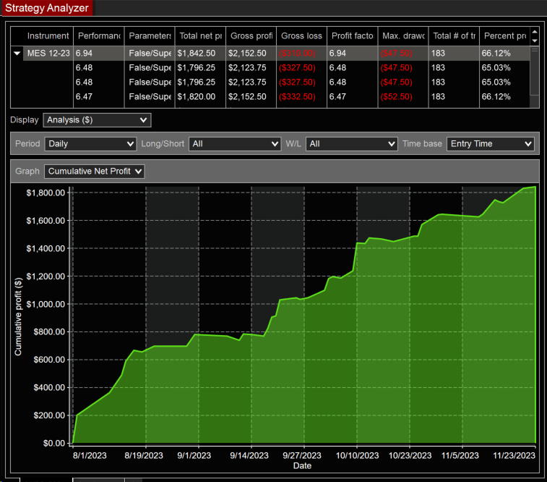Open the W/L filter dropdown
547x482 pixels.
click(x=351, y=144)
